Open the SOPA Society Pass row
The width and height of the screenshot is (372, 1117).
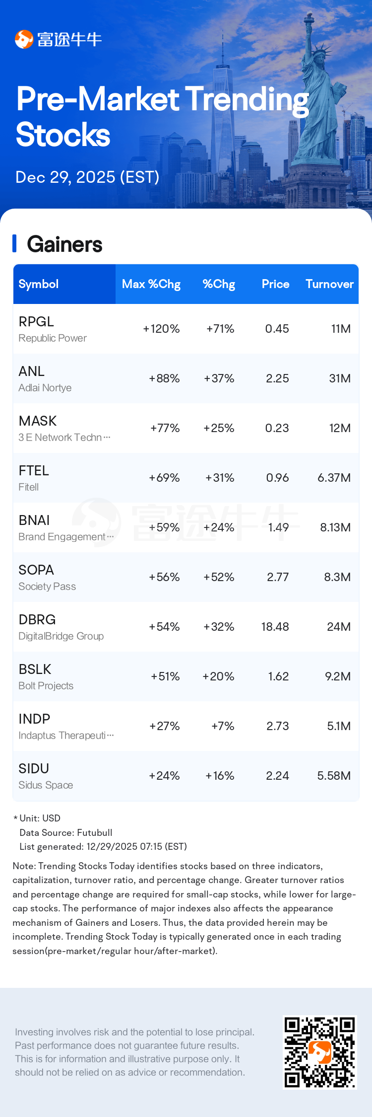click(x=186, y=577)
